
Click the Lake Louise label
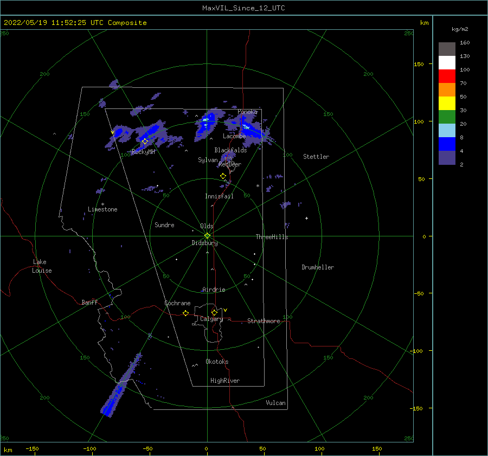[42, 266]
